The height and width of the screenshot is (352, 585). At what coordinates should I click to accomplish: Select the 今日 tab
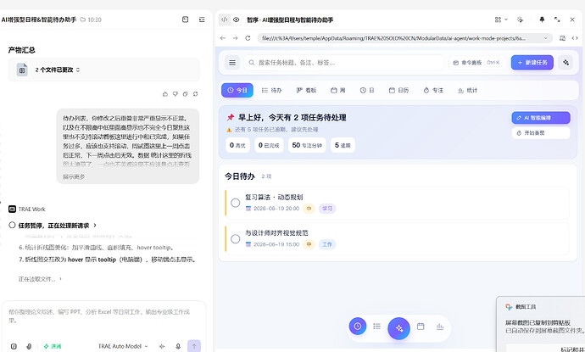[237, 91]
